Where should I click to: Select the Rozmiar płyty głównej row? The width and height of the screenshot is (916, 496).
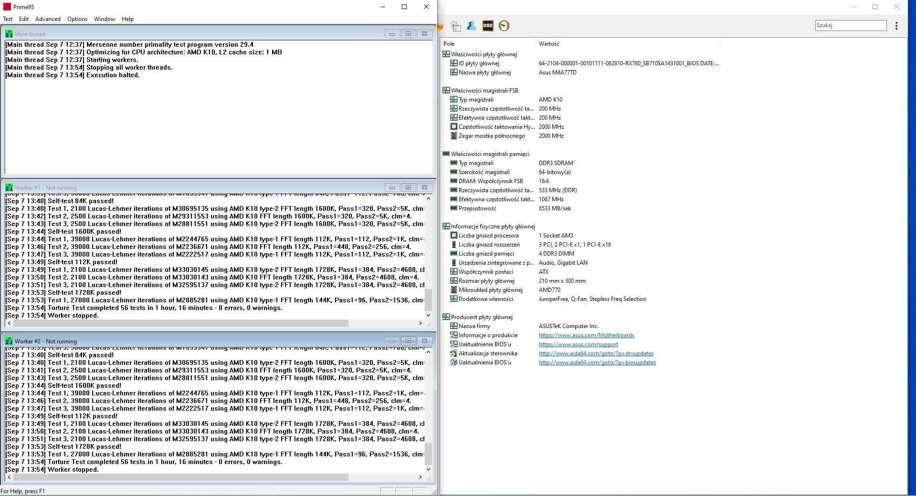pyautogui.click(x=580, y=281)
